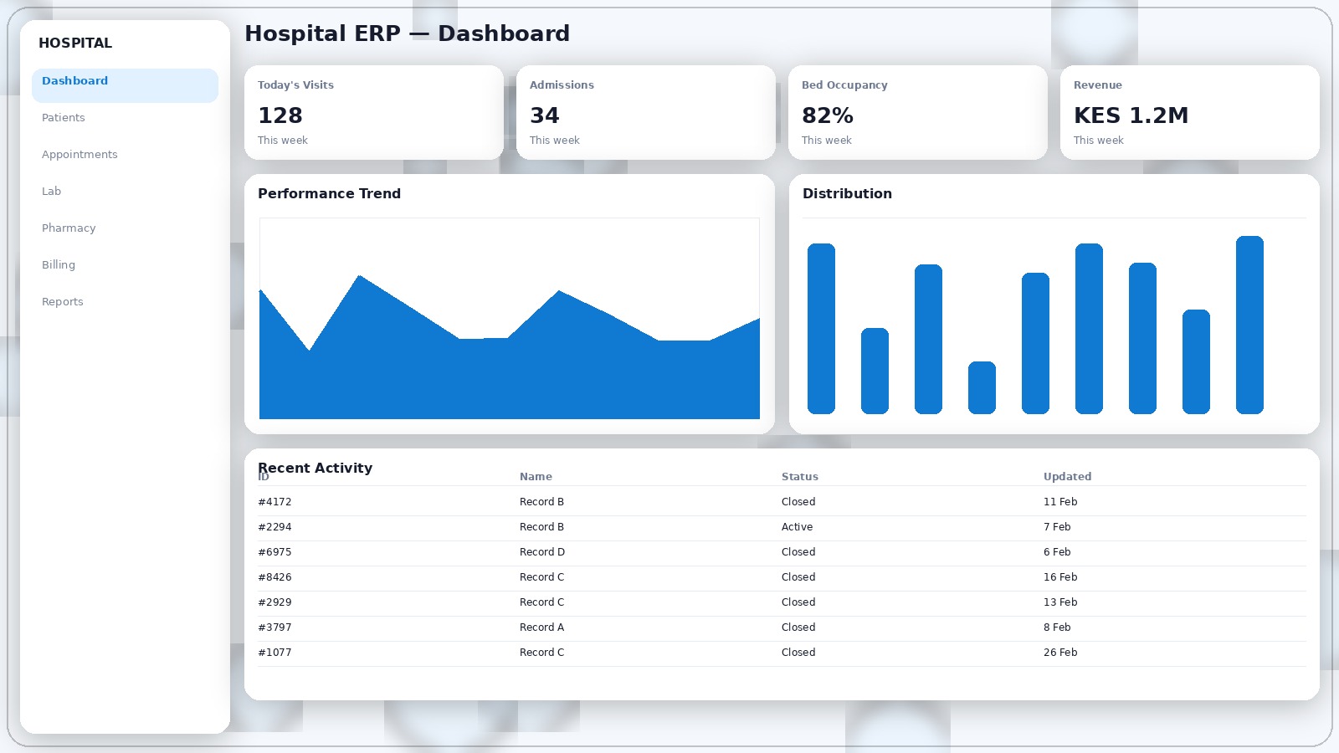The width and height of the screenshot is (1339, 753).
Task: Click the Today's Visits card
Action: click(373, 112)
